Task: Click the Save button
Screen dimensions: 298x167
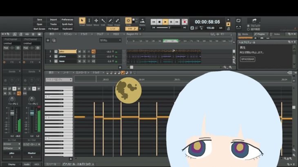Action: click(x=40, y=20)
